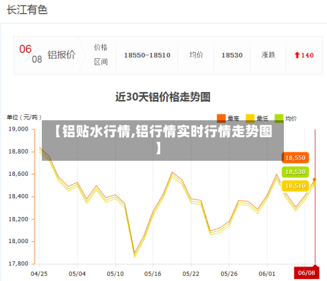Click the price range 18550-18510

tap(147, 56)
